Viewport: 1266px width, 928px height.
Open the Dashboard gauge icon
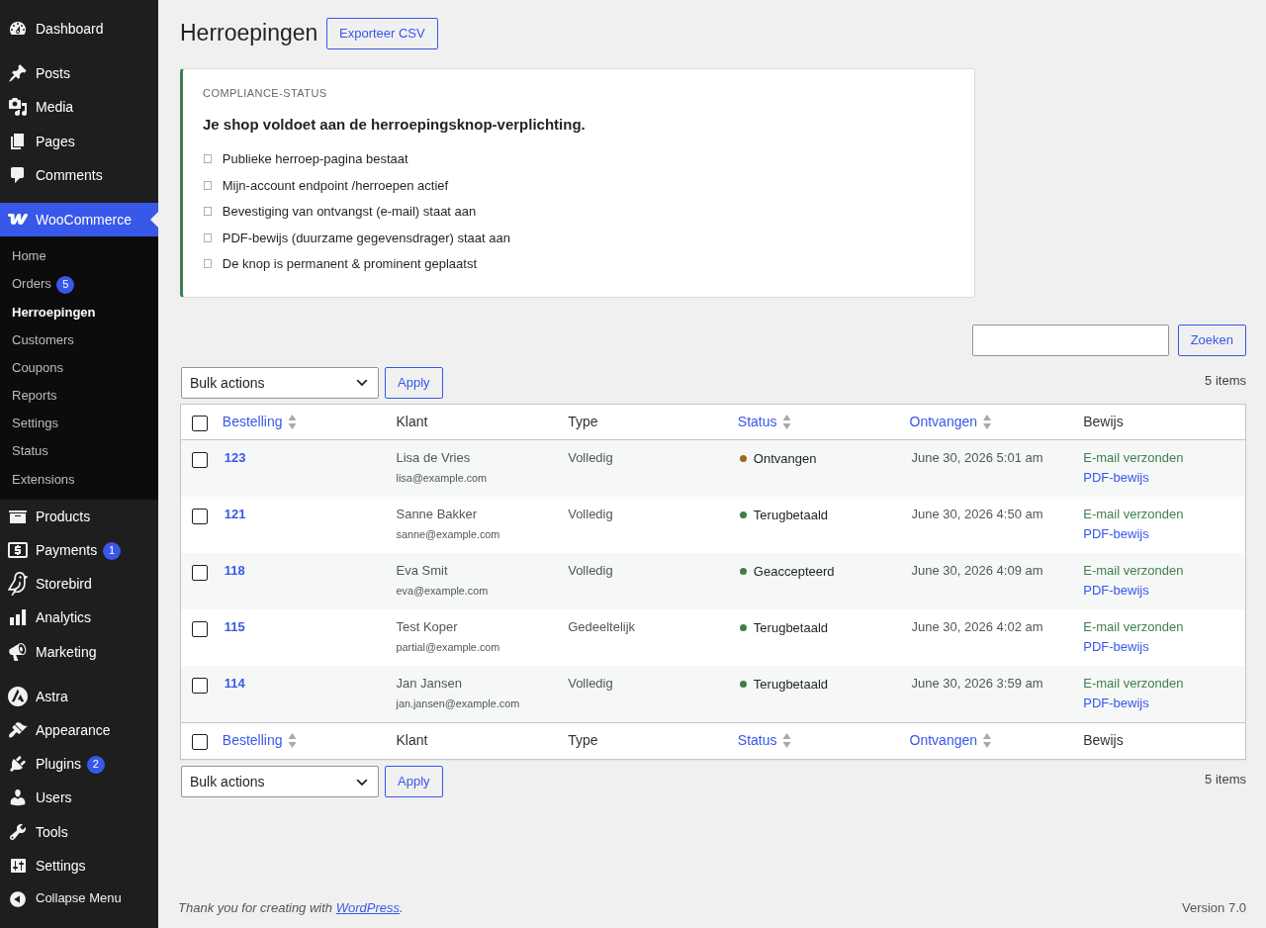click(x=18, y=29)
